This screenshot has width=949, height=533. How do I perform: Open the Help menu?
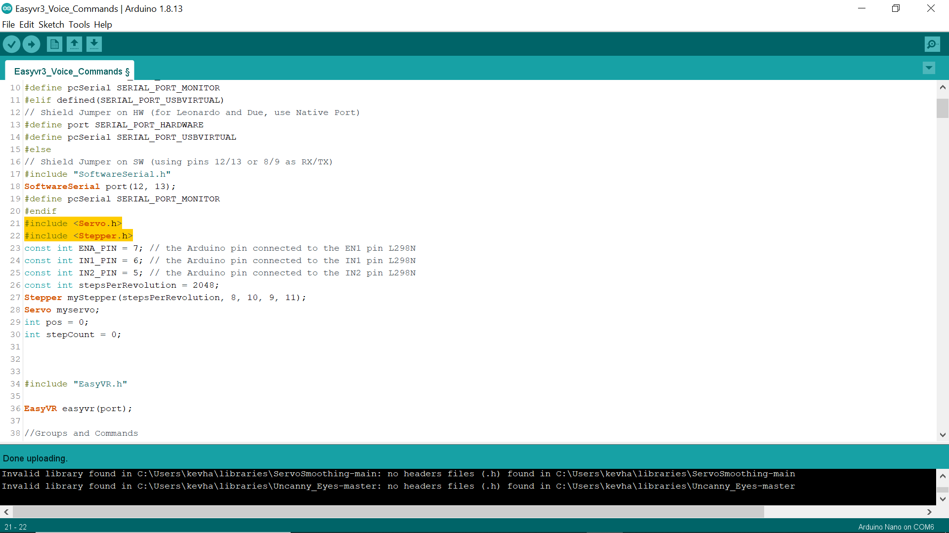pos(102,24)
